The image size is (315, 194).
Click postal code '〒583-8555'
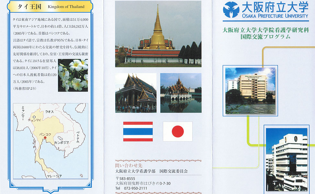point(125,178)
